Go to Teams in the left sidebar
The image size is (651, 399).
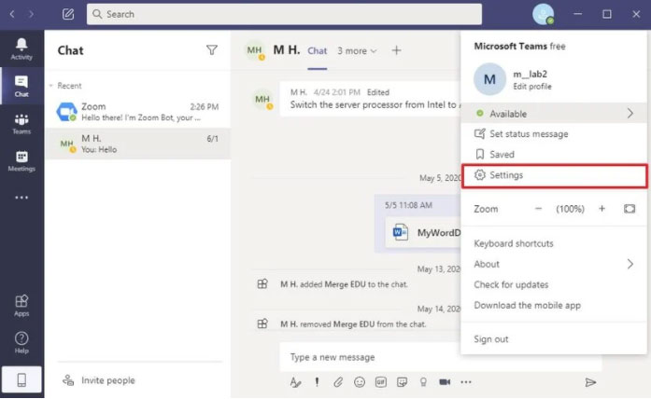[21, 124]
